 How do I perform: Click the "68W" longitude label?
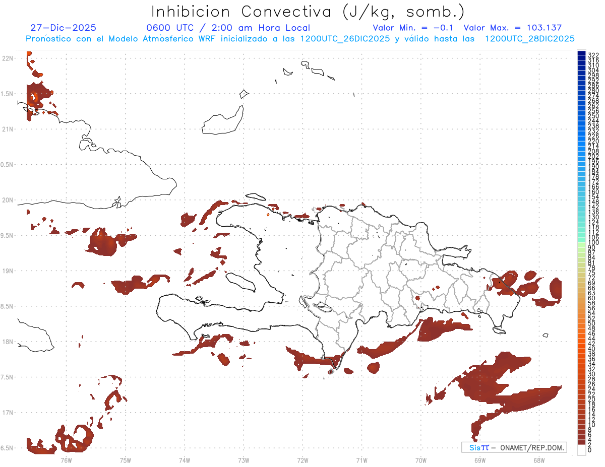point(538,460)
